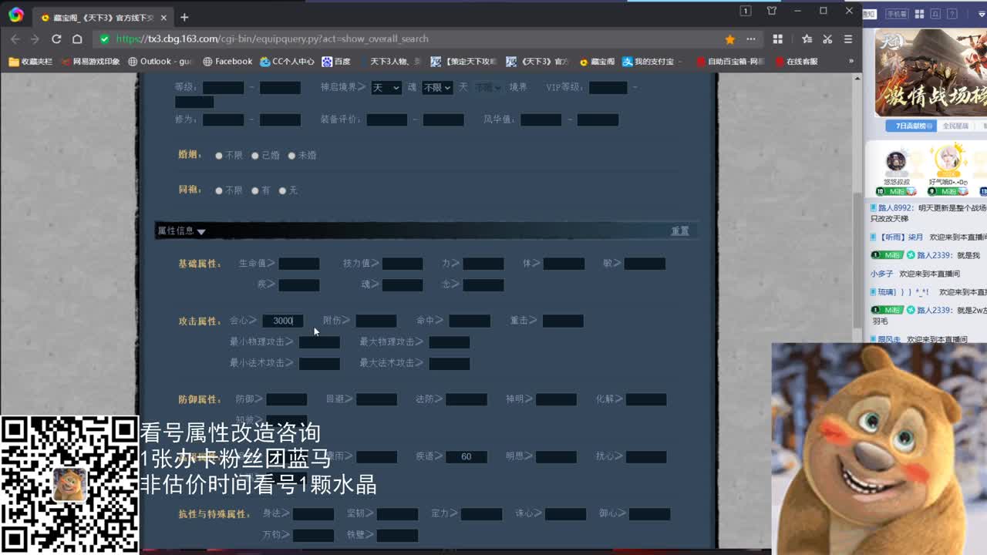This screenshot has width=987, height=555.
Task: Open the browser hamburger menu
Action: [847, 39]
